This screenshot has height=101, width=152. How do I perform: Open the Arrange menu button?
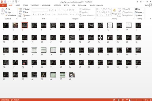114,12
